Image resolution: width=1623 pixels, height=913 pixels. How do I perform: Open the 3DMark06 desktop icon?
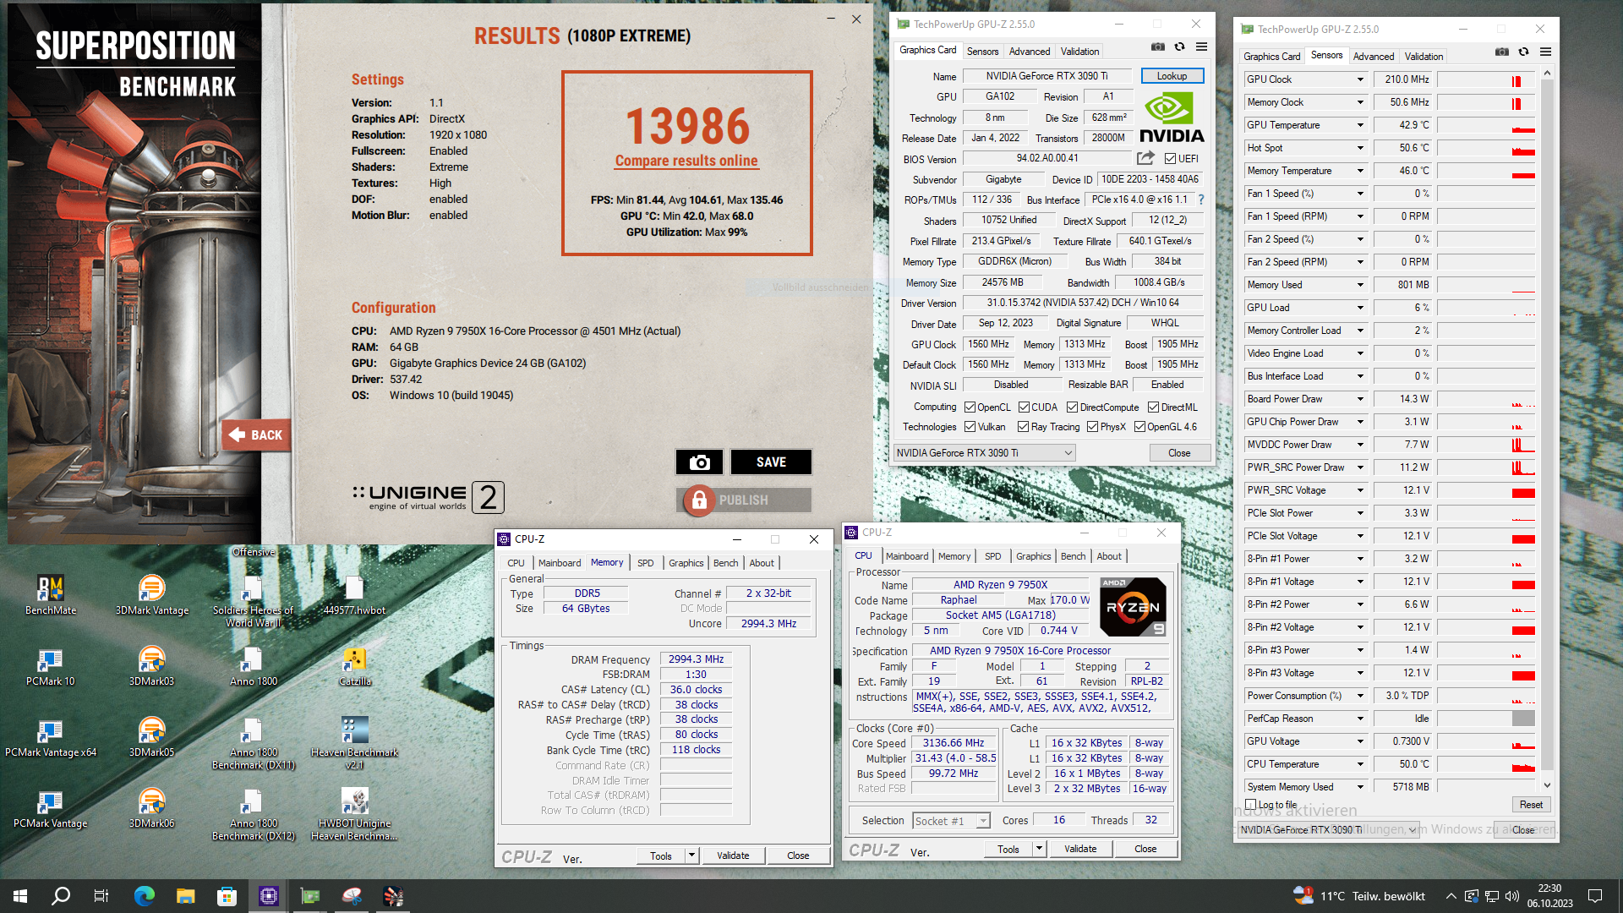pos(152,808)
